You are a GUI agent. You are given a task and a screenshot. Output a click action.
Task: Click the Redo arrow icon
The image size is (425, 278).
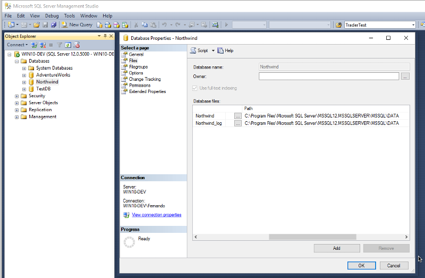[x=178, y=25]
